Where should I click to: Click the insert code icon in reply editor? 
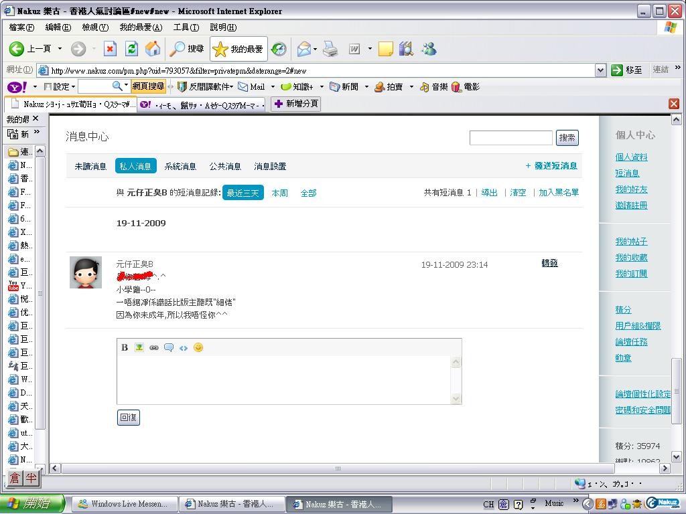pyautogui.click(x=184, y=347)
